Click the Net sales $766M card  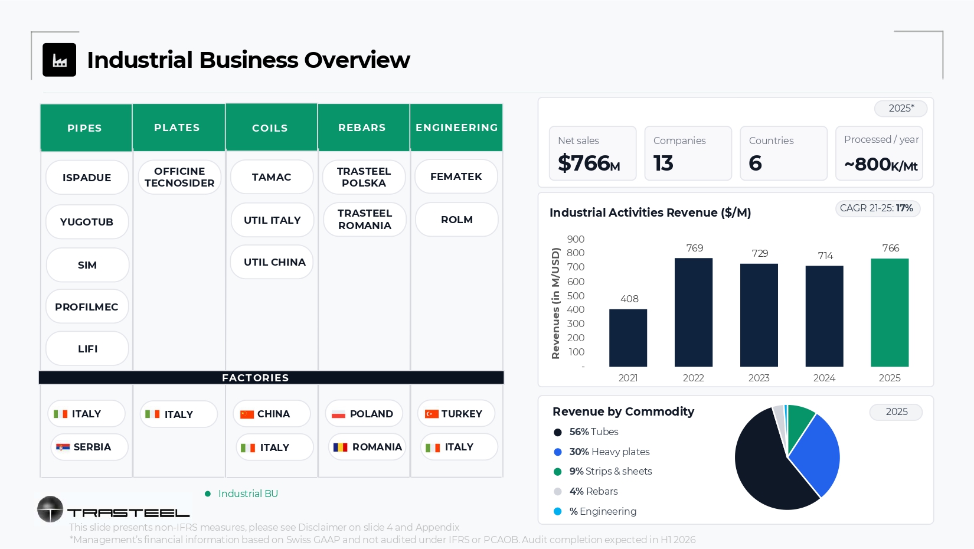(593, 153)
